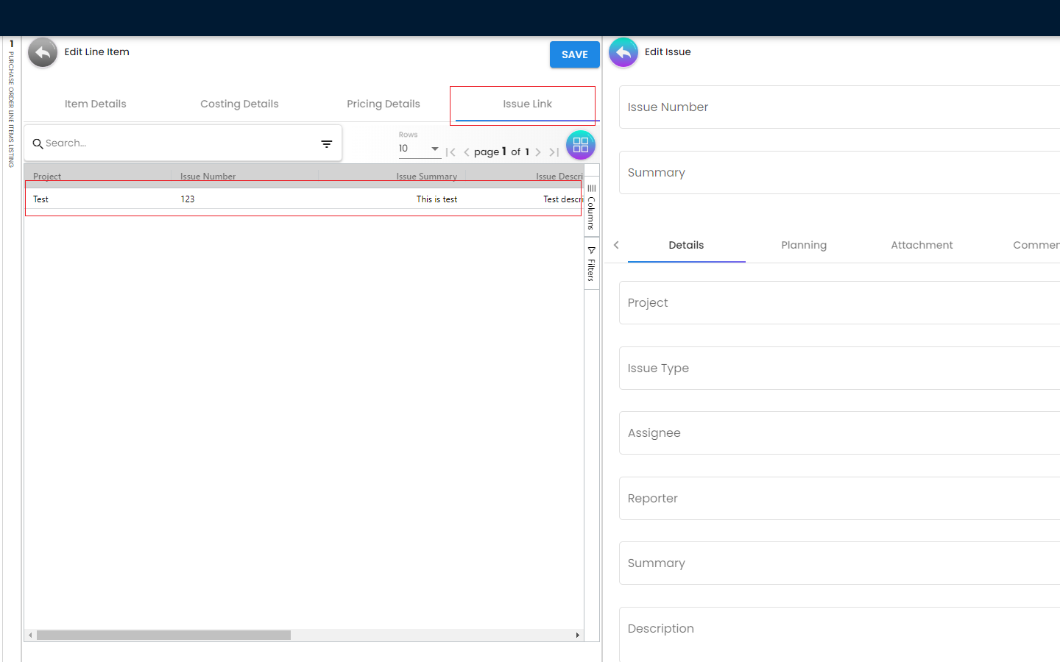The height and width of the screenshot is (662, 1060).
Task: Click the horizontal scrollbar in the table
Action: click(x=163, y=635)
